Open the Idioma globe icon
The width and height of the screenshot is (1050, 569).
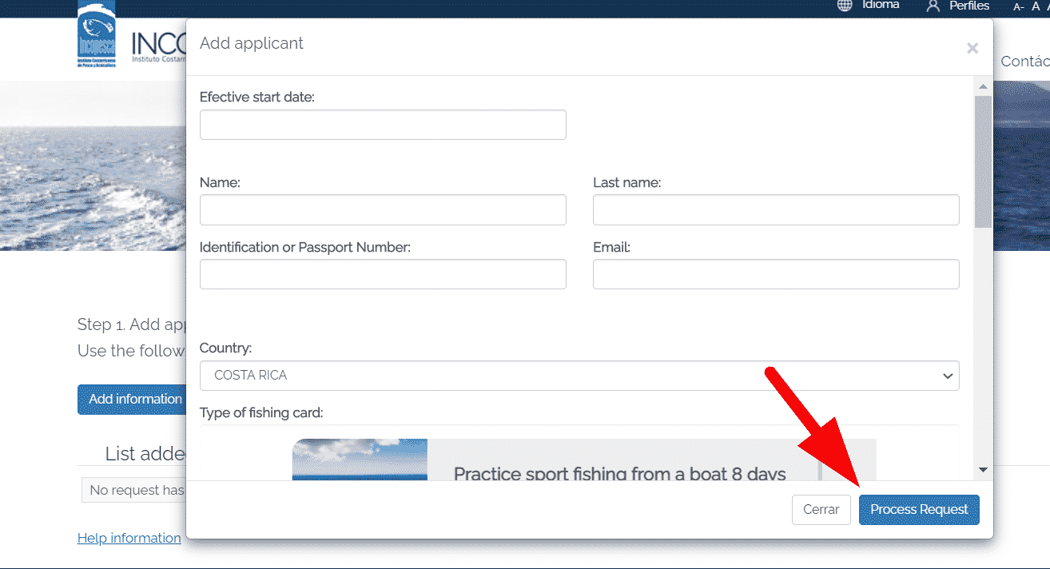(845, 6)
